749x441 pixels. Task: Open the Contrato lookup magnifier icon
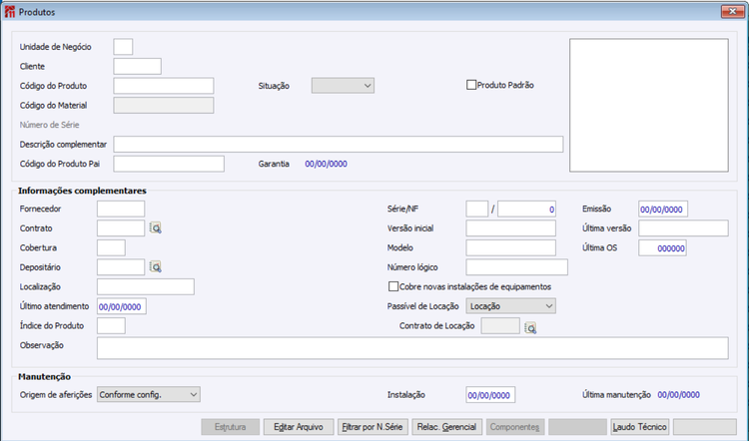coord(155,228)
